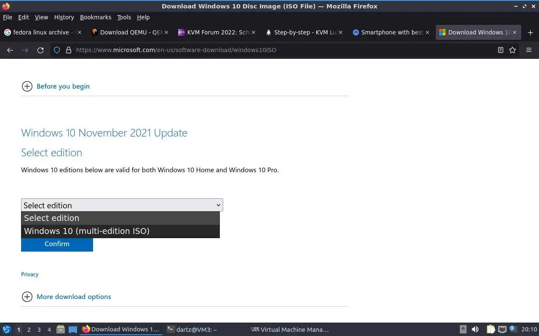Open the Tools menu
Image resolution: width=539 pixels, height=336 pixels.
124,17
